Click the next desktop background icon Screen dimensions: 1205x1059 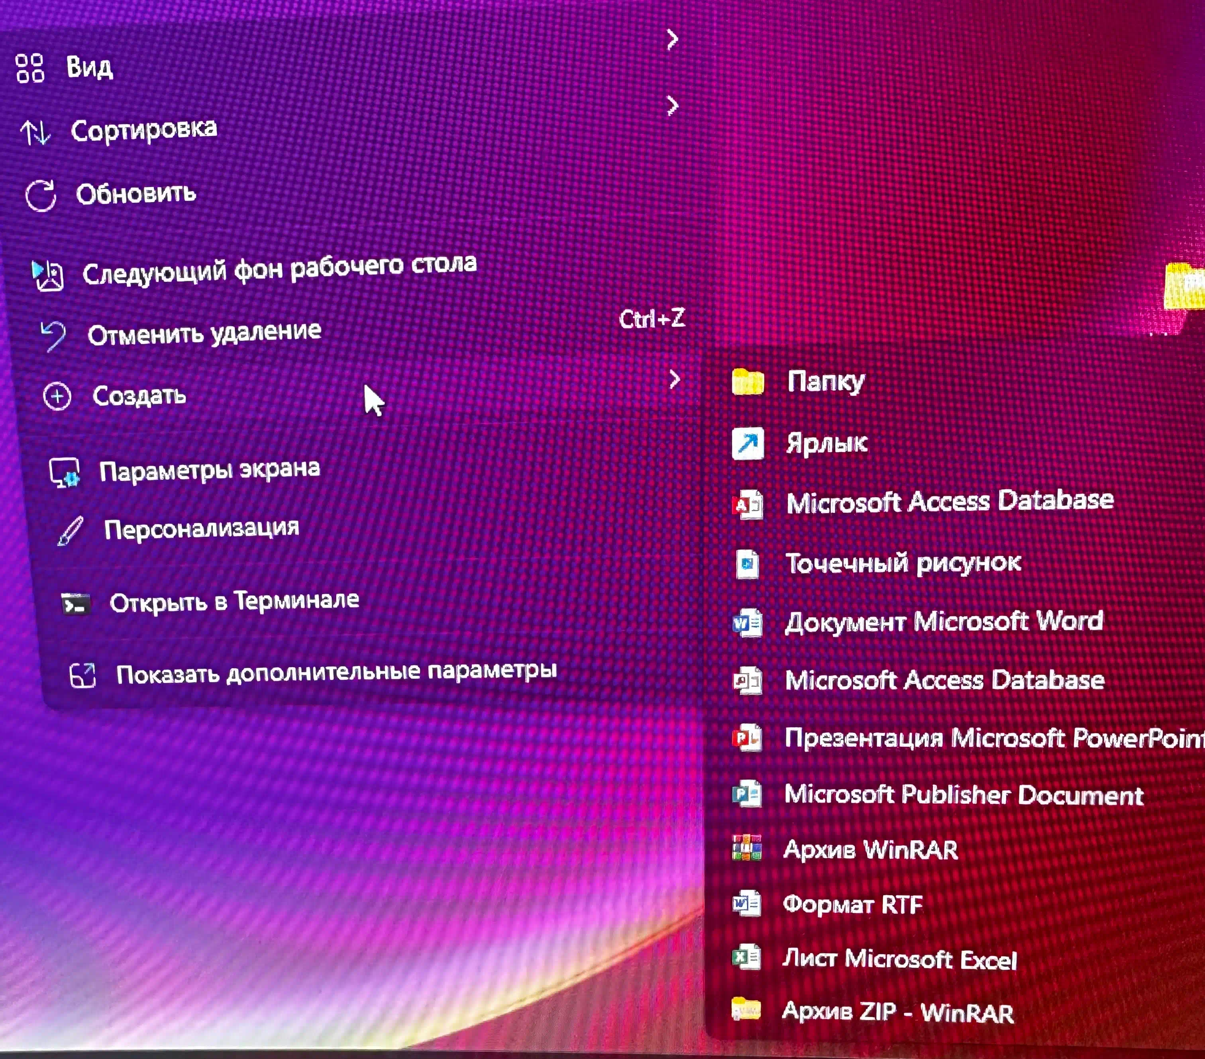tap(47, 276)
